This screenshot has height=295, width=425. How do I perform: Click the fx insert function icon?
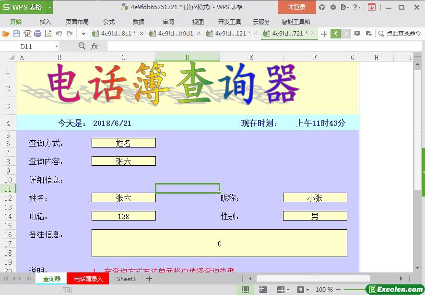point(94,46)
